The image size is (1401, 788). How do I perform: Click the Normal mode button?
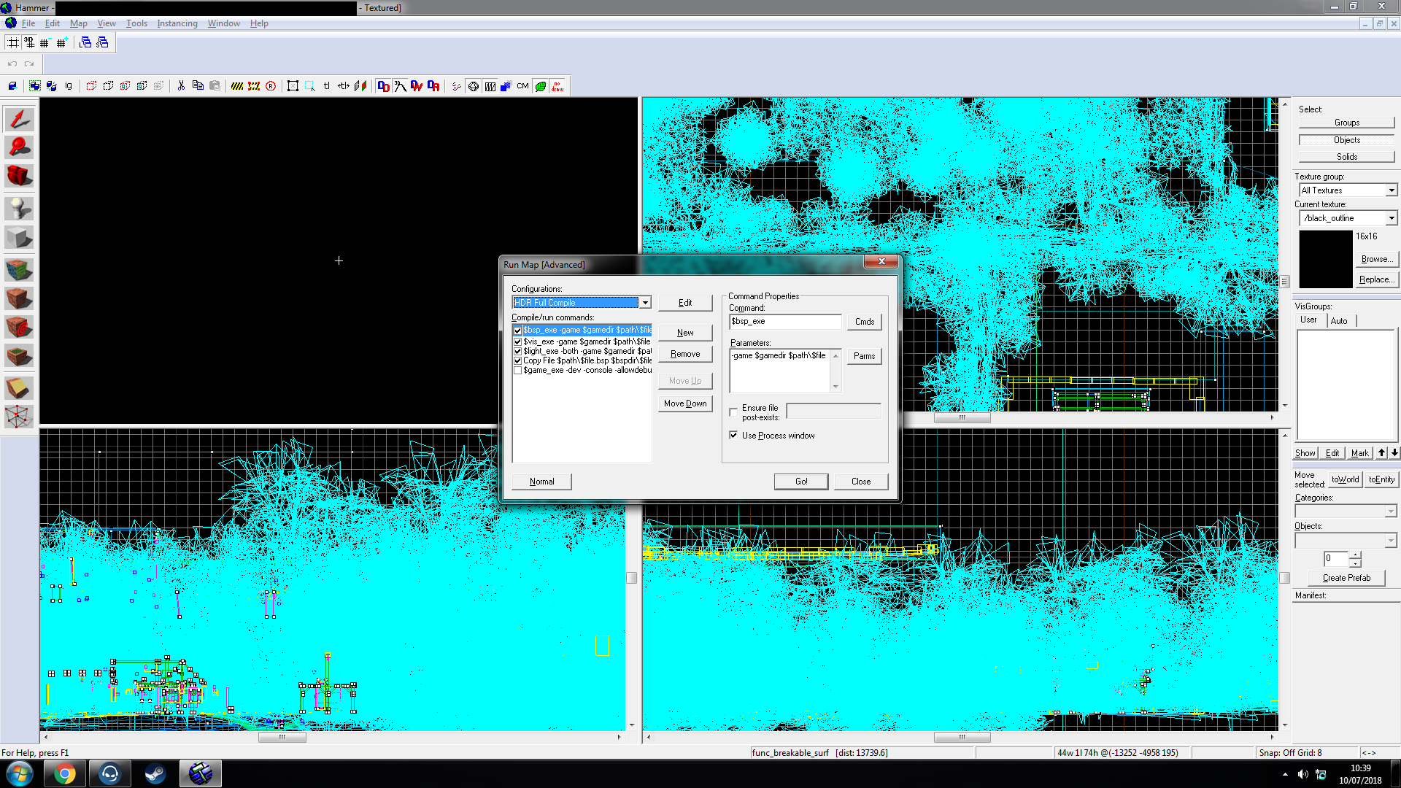541,482
